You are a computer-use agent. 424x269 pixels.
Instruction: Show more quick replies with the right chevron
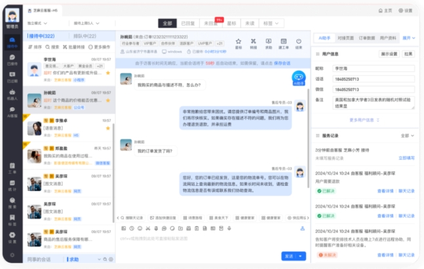click(x=308, y=218)
